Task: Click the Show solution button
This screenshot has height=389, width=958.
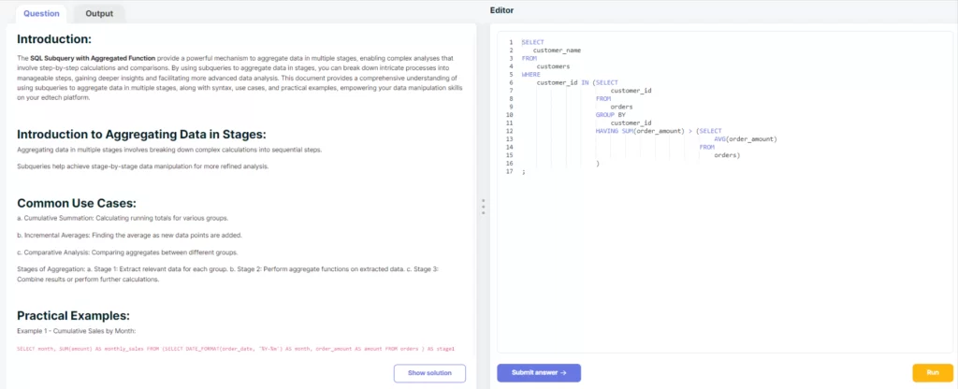Action: click(x=429, y=373)
